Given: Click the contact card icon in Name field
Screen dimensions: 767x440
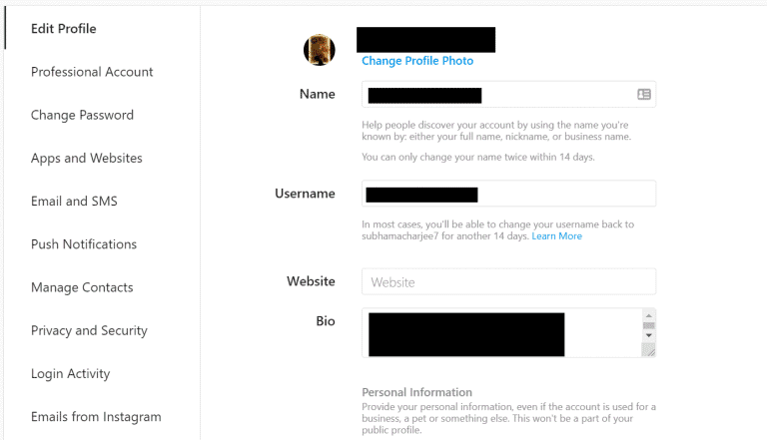Looking at the screenshot, I should (x=644, y=94).
